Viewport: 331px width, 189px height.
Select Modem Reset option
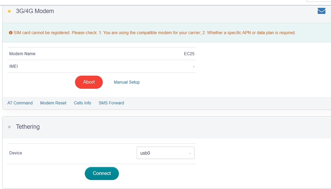coord(53,103)
